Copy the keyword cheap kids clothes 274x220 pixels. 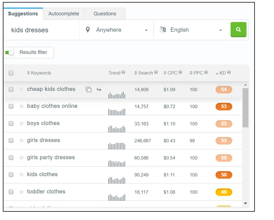click(x=89, y=89)
